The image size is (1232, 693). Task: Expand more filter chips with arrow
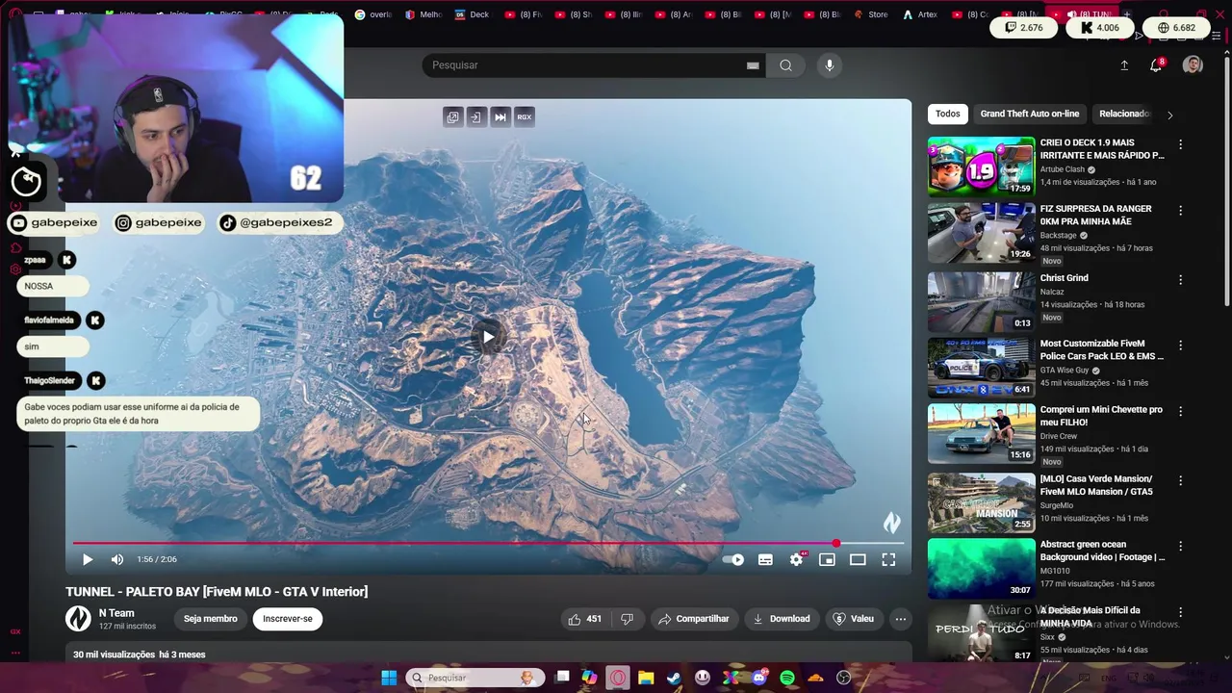coord(1169,115)
